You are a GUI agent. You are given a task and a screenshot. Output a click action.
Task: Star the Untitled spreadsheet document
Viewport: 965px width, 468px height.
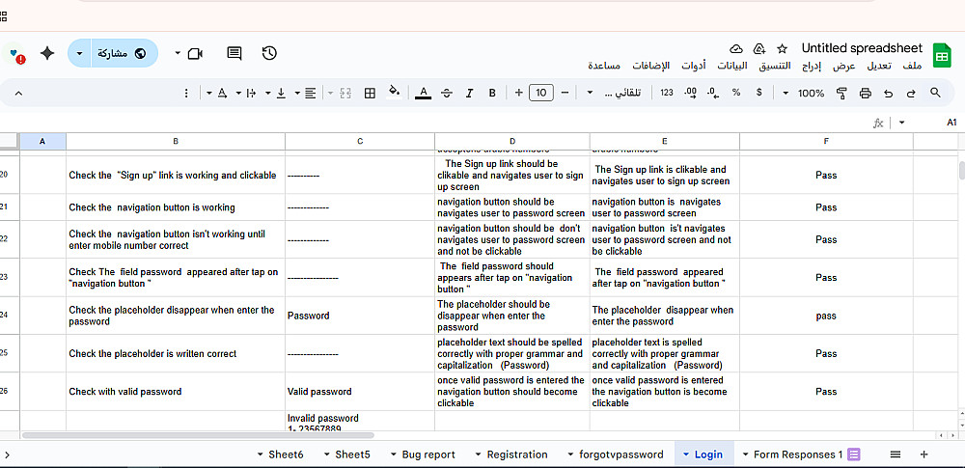783,48
